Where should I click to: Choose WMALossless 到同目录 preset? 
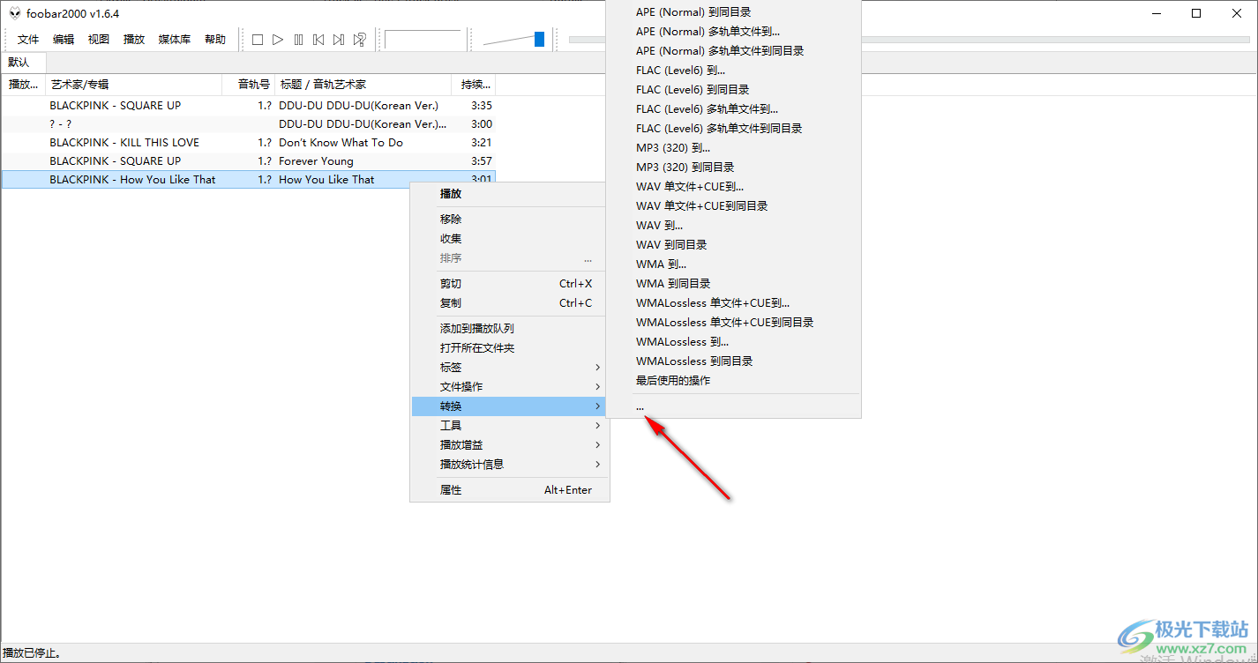pos(733,361)
